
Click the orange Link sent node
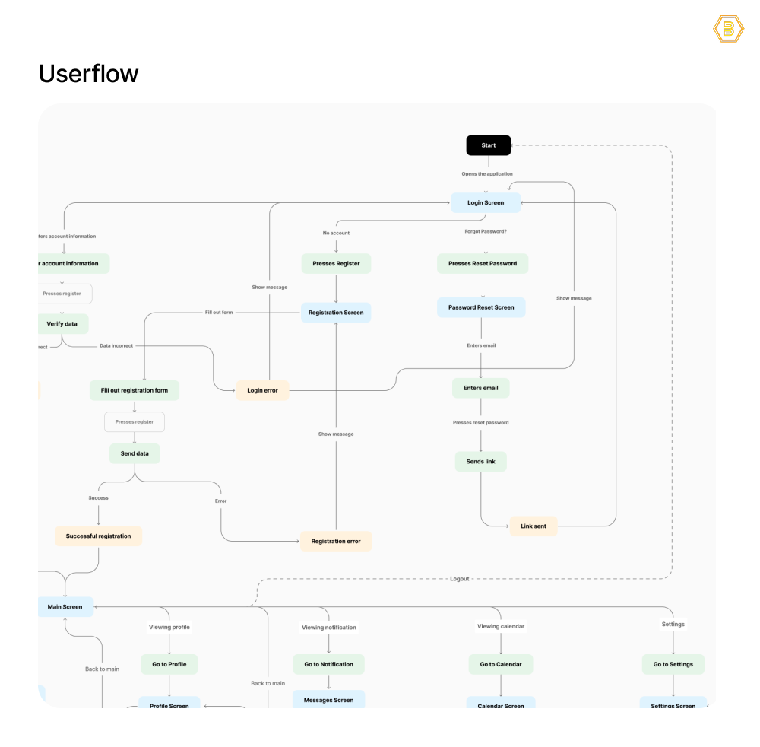[533, 526]
